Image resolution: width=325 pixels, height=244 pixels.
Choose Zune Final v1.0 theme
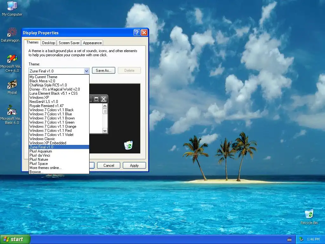(x=59, y=147)
